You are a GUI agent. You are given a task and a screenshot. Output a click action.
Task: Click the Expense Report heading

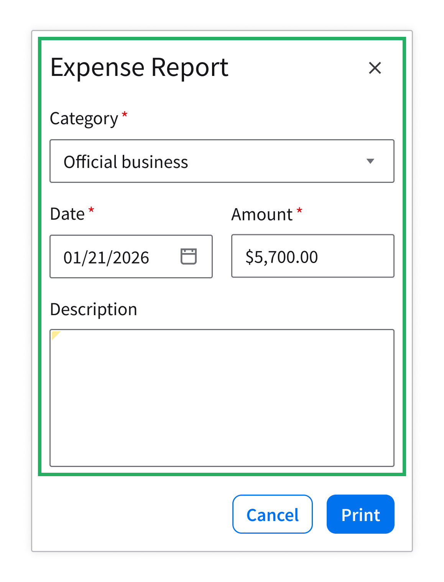(x=139, y=67)
